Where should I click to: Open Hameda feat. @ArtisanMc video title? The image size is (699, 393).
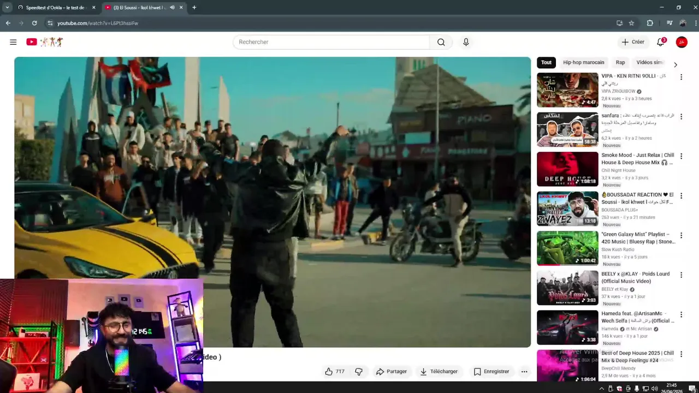637,317
